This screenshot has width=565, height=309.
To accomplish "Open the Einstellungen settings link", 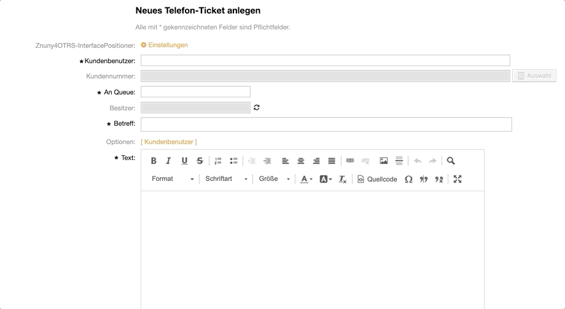I will 164,45.
